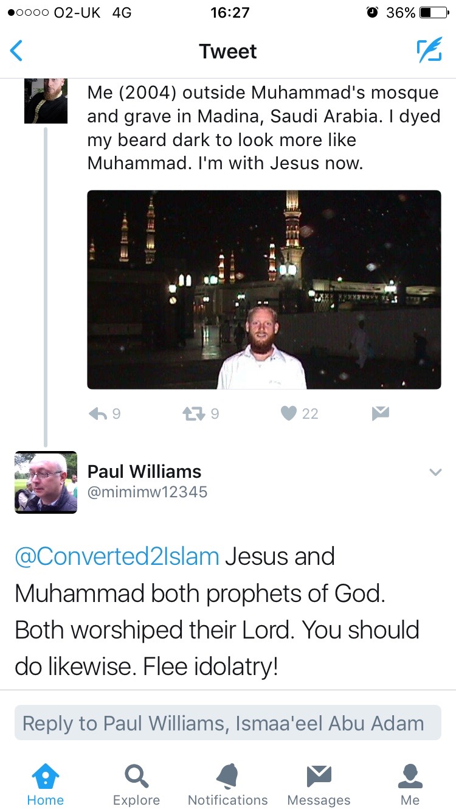The height and width of the screenshot is (812, 456).
Task: Open the Notifications tab
Action: 227,785
